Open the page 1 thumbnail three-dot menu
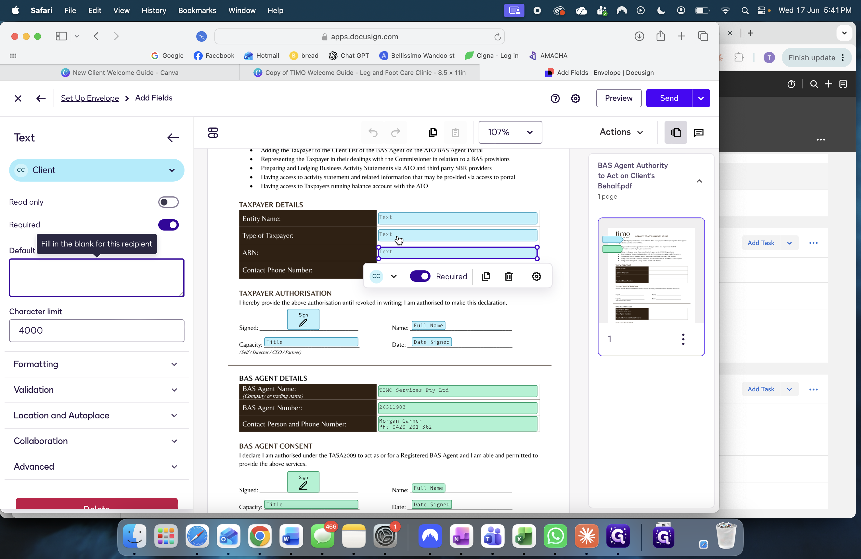This screenshot has width=861, height=559. point(683,339)
